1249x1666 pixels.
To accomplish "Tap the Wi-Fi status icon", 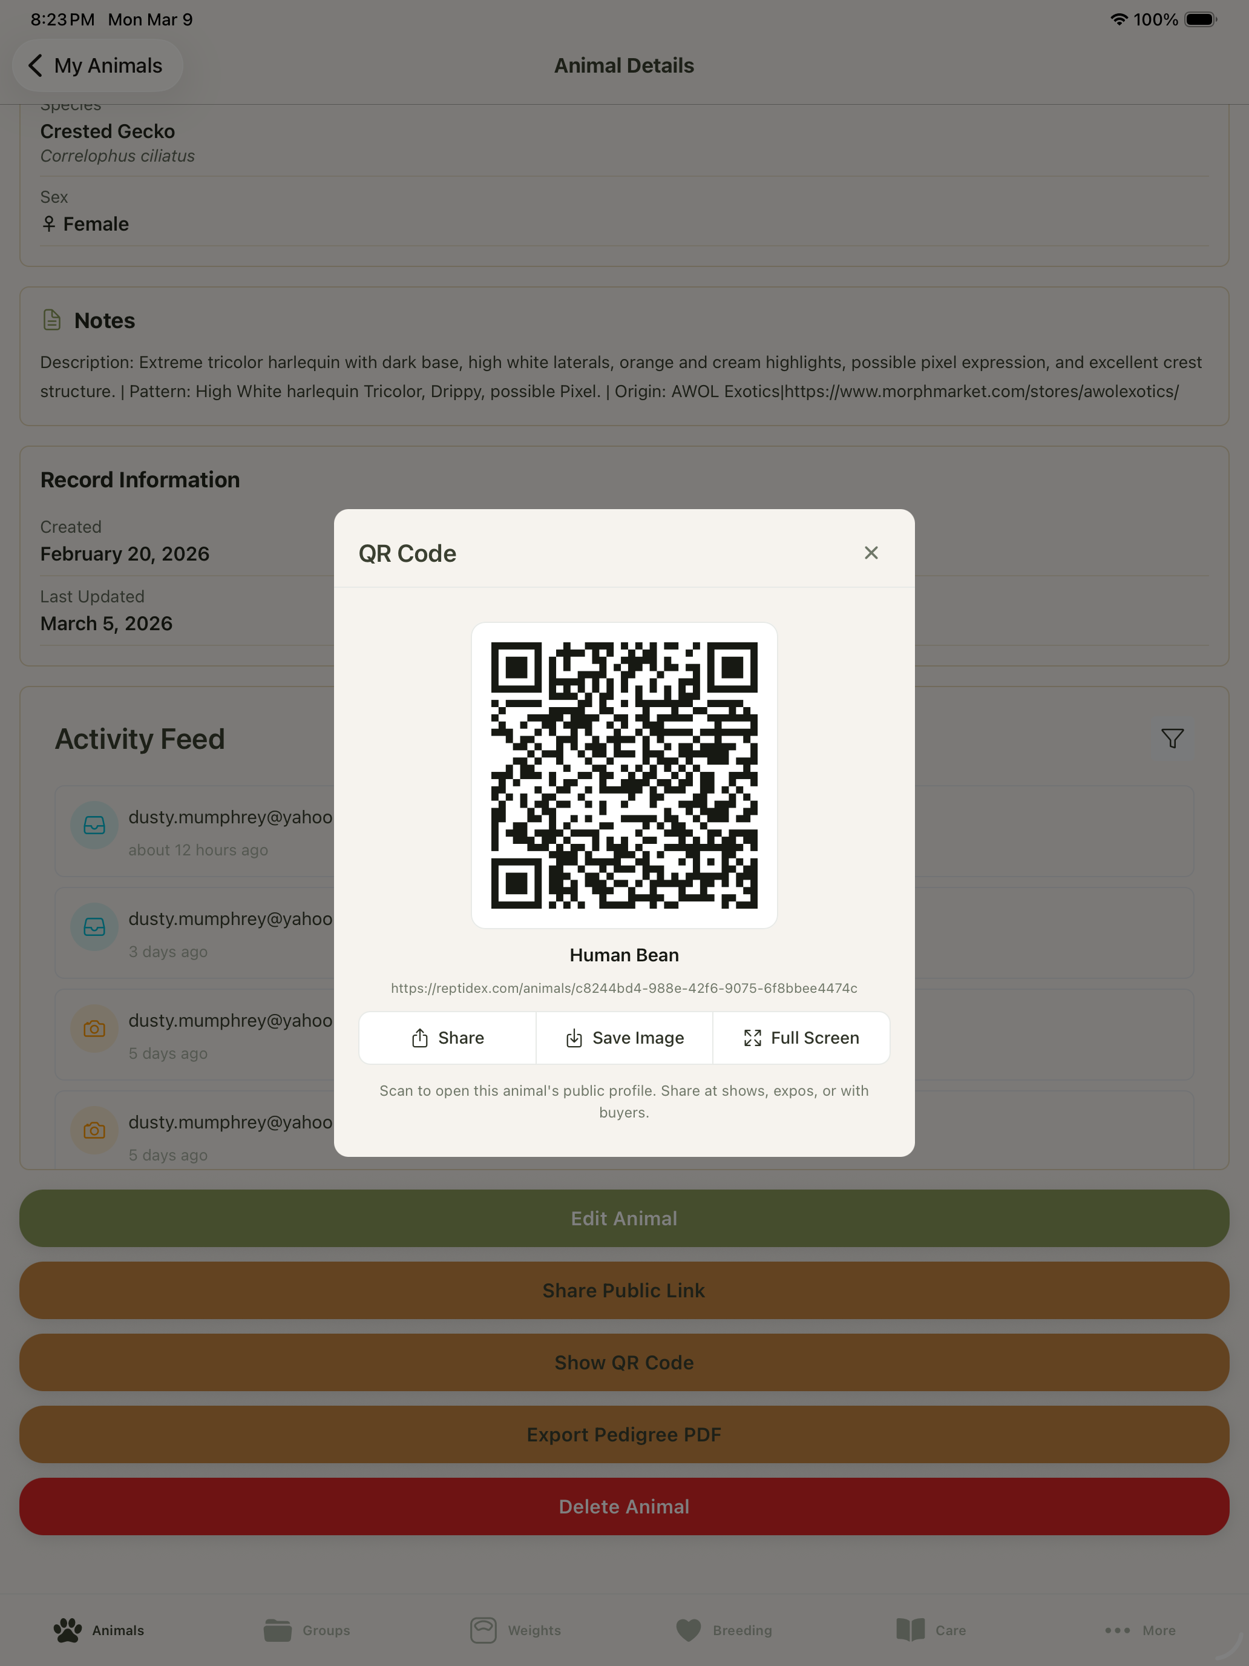I will [1119, 19].
